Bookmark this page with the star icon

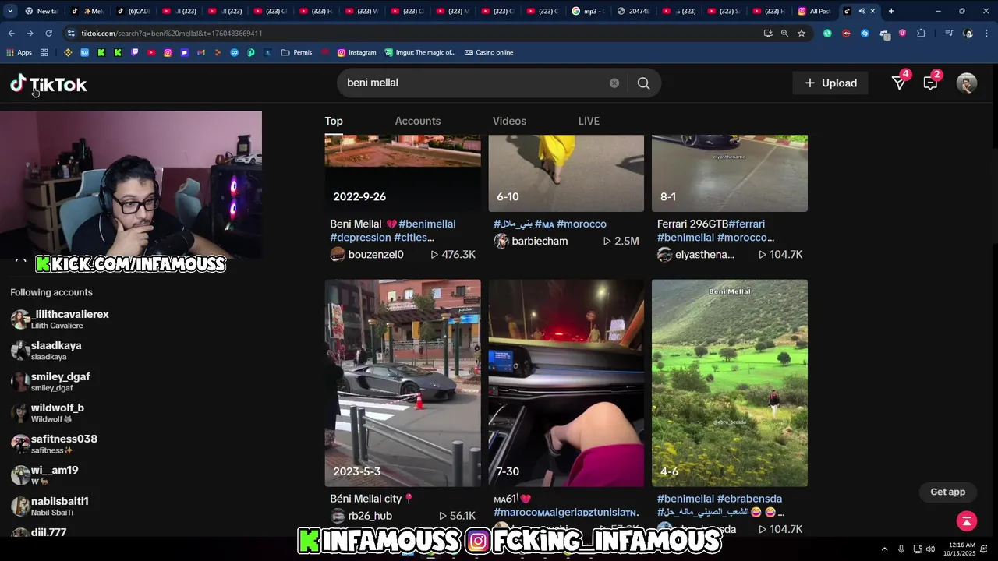point(802,34)
